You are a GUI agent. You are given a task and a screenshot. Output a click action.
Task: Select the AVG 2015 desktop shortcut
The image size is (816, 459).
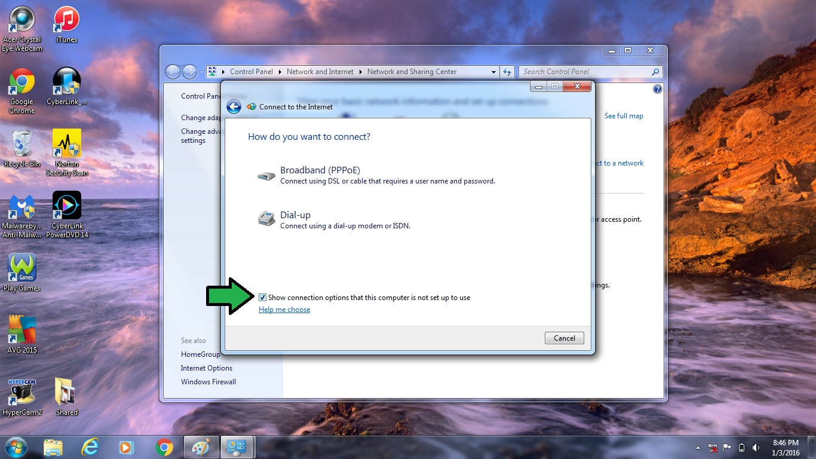click(x=22, y=335)
